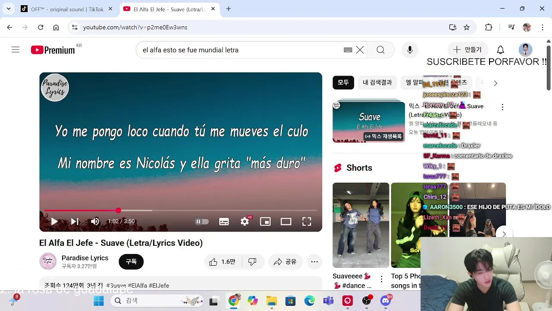Open YouTube notifications bell
The height and width of the screenshot is (311, 552).
point(500,50)
